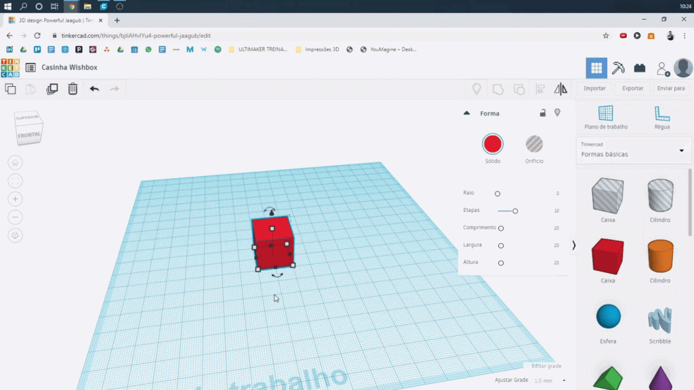Open the Chrome menu
Image resolution: width=694 pixels, height=390 pixels.
point(685,36)
